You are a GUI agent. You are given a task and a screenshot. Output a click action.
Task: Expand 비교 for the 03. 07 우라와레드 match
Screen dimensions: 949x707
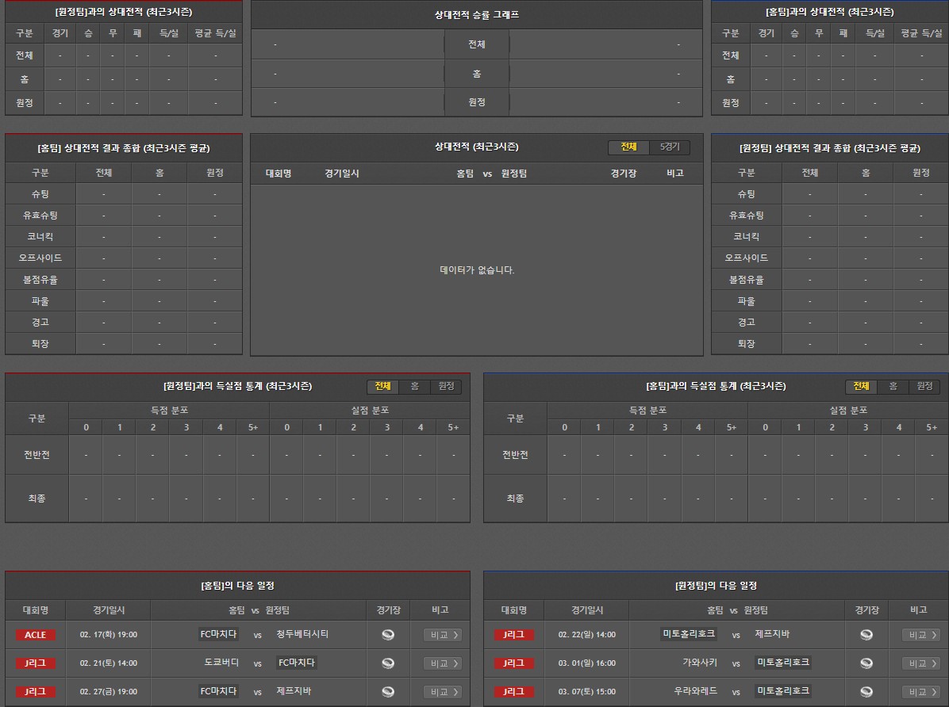pos(920,692)
